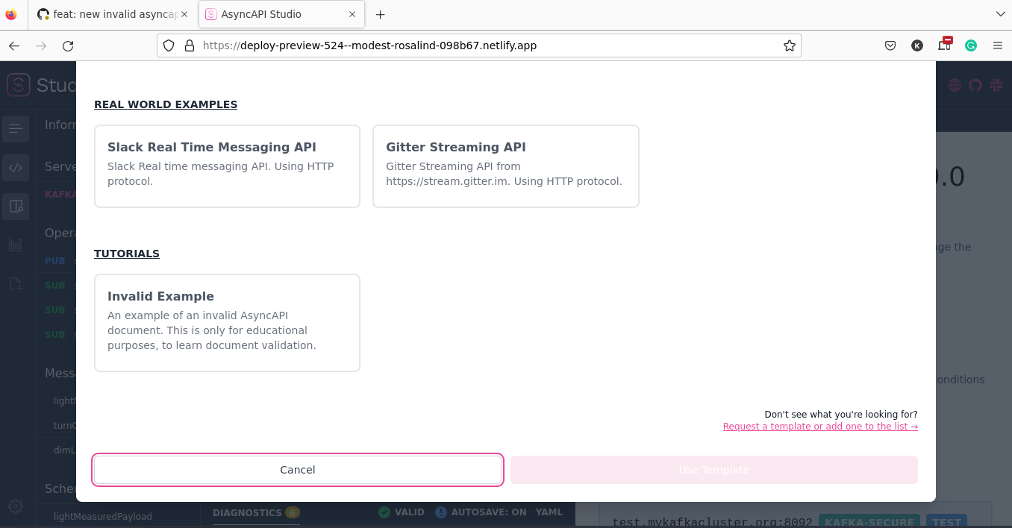Go forward to the next page
The image size is (1012, 528).
41,45
